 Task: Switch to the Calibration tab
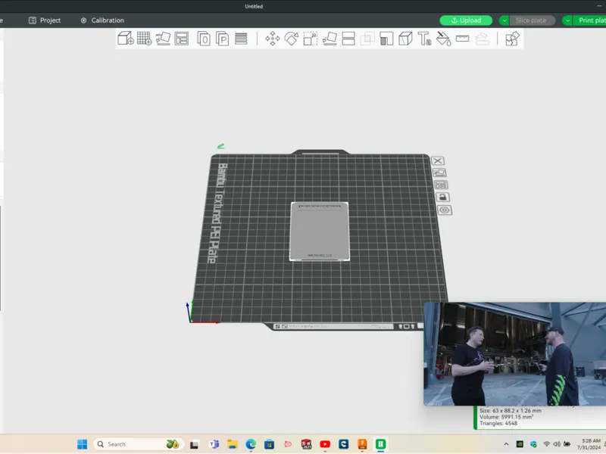(x=102, y=20)
